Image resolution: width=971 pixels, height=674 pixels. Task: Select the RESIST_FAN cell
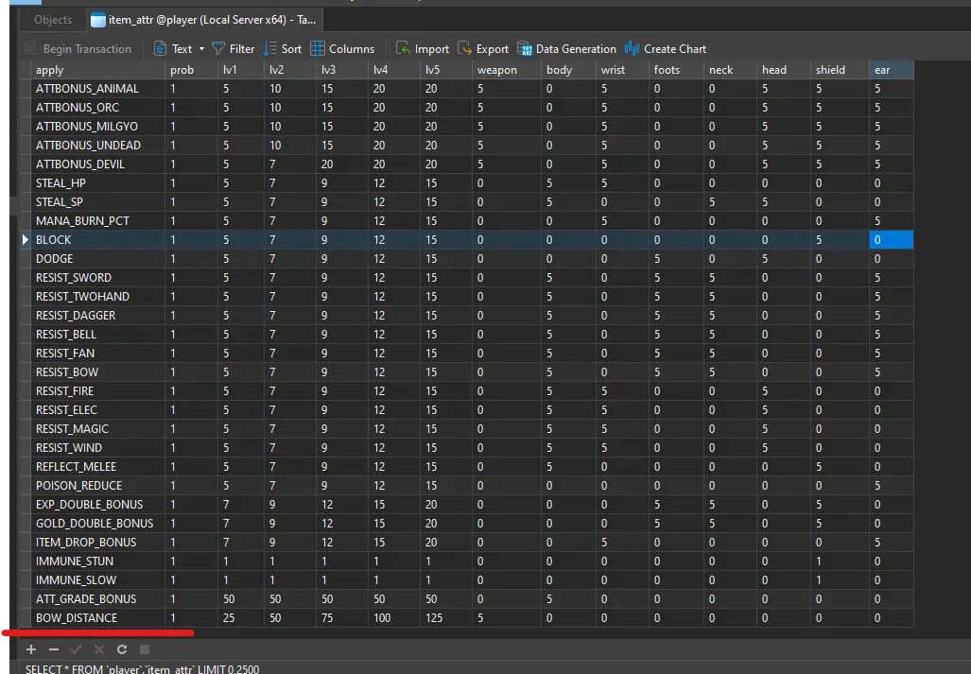coord(97,353)
